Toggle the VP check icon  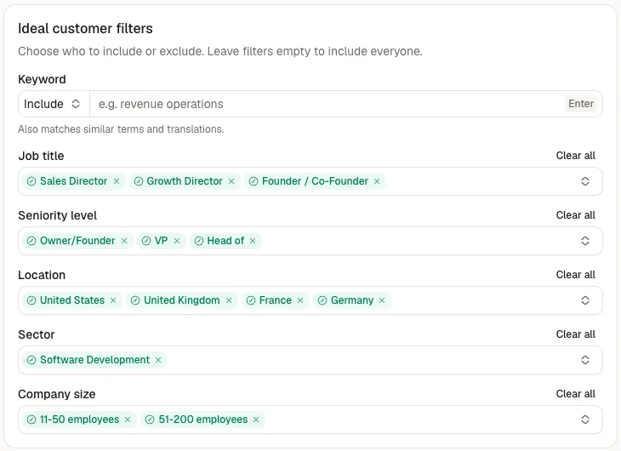(x=146, y=241)
